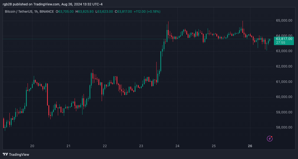The height and width of the screenshot is (159, 298).
Task: Click the rgb28 publisher header text
Action: [6, 4]
